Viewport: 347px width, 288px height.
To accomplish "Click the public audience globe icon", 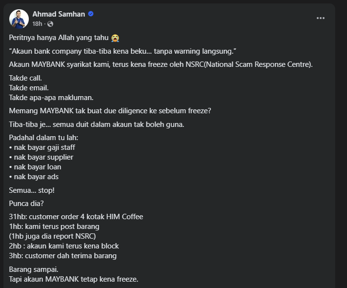I will click(x=50, y=23).
